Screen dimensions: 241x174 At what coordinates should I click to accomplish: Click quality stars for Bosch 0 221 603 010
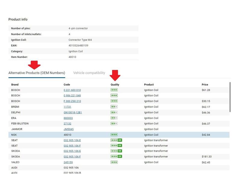[x=114, y=90]
